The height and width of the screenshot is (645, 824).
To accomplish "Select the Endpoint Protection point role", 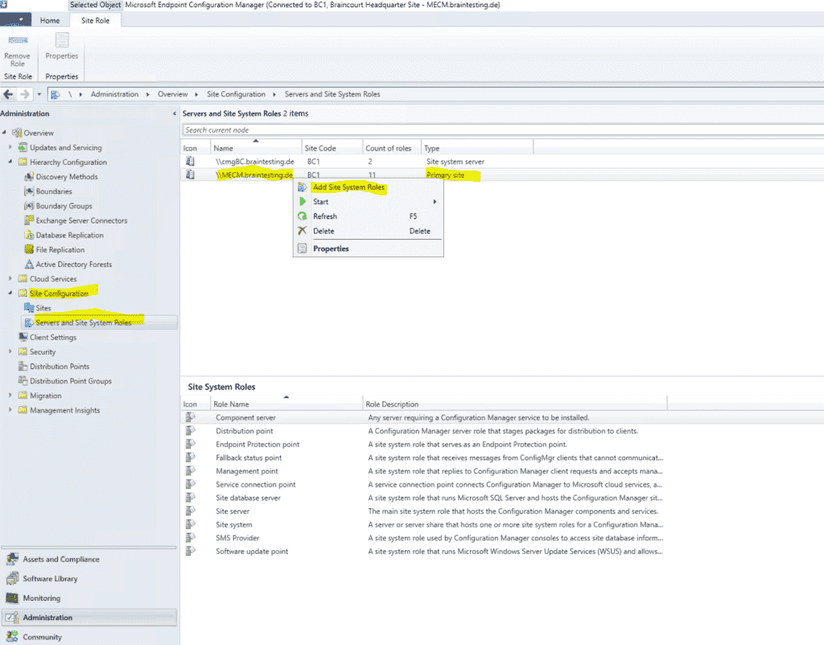I will pyautogui.click(x=257, y=444).
